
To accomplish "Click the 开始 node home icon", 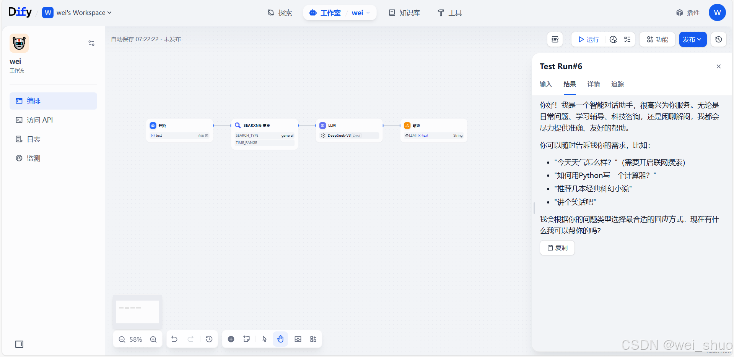I will [x=153, y=125].
